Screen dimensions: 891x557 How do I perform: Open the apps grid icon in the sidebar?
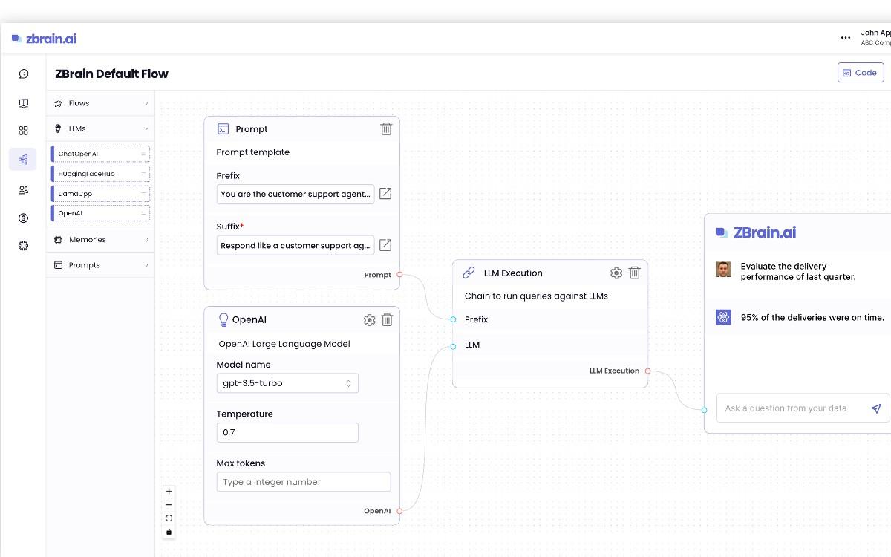[x=23, y=130]
